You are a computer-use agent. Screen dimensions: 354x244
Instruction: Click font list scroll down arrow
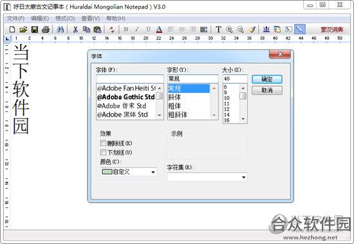[x=160, y=115]
